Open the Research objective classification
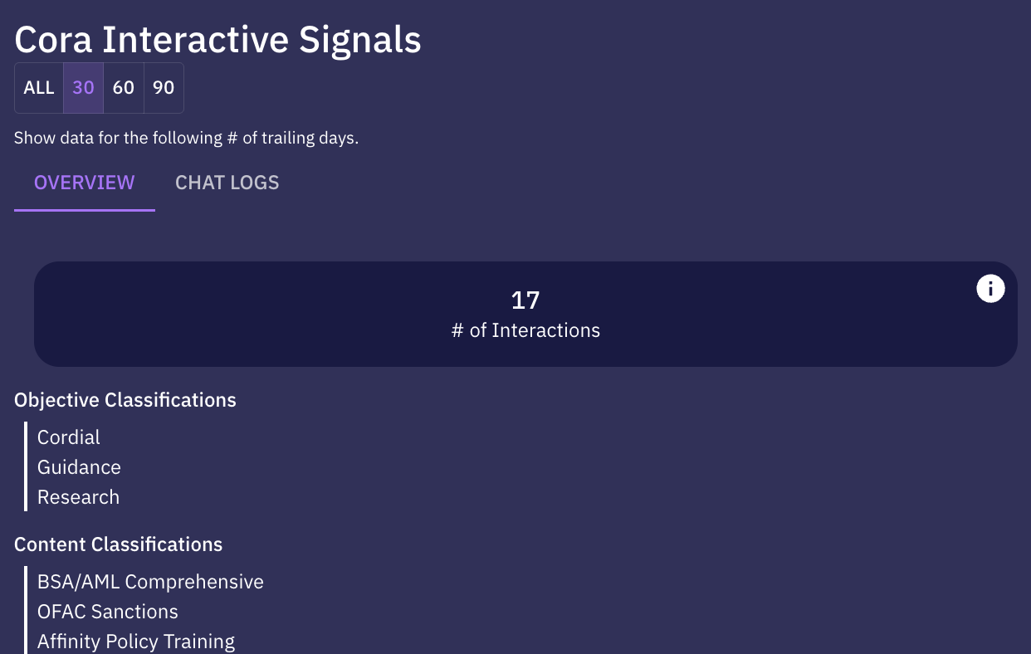 (78, 497)
